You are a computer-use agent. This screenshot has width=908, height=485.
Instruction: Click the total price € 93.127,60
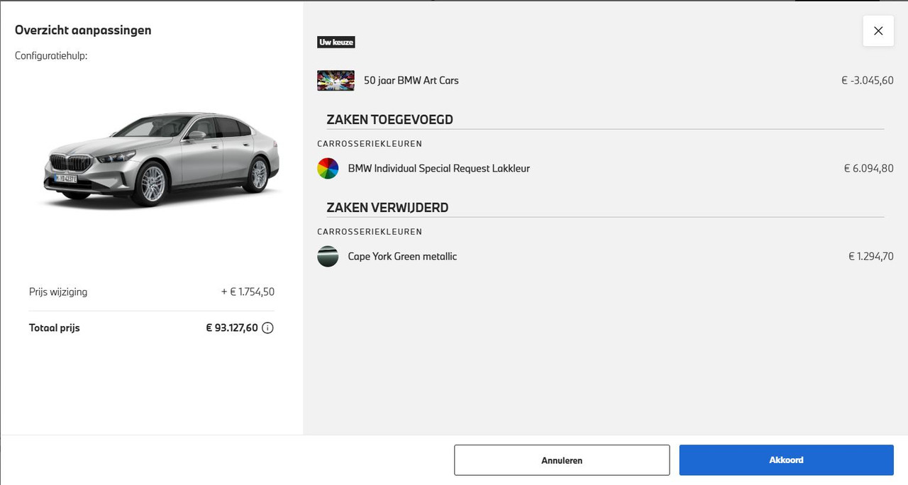232,328
